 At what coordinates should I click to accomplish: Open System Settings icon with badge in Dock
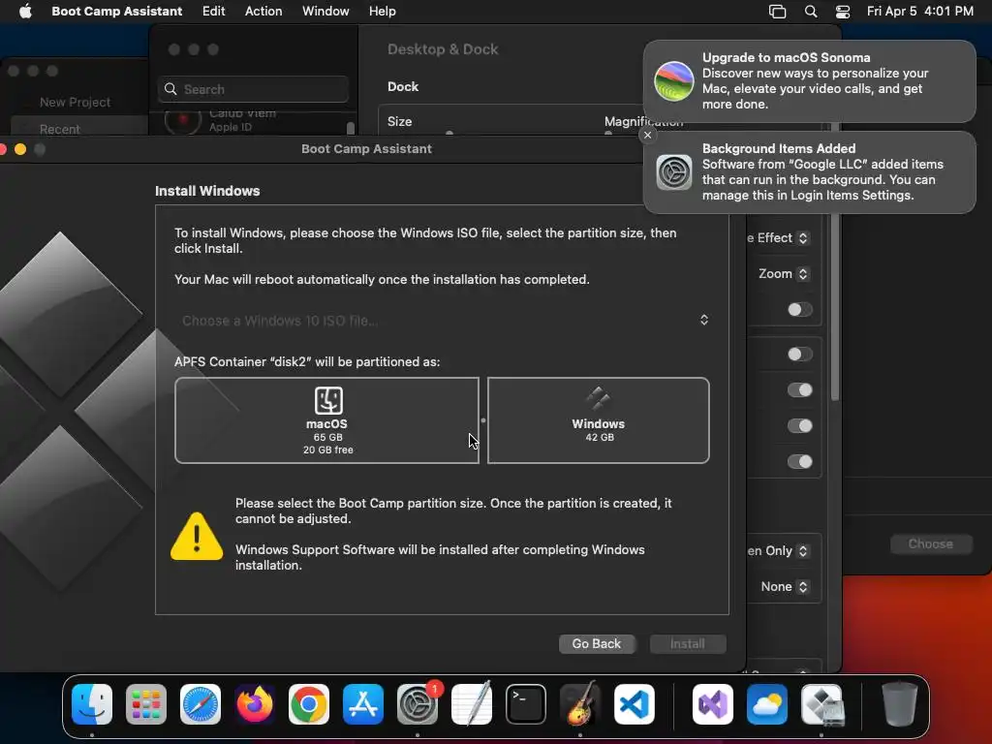pyautogui.click(x=418, y=704)
